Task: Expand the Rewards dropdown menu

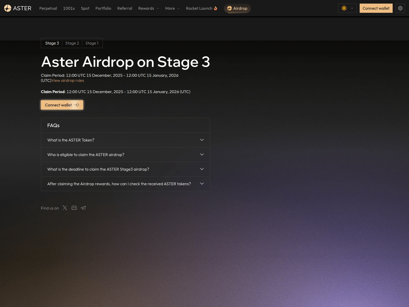Action: pos(149,8)
